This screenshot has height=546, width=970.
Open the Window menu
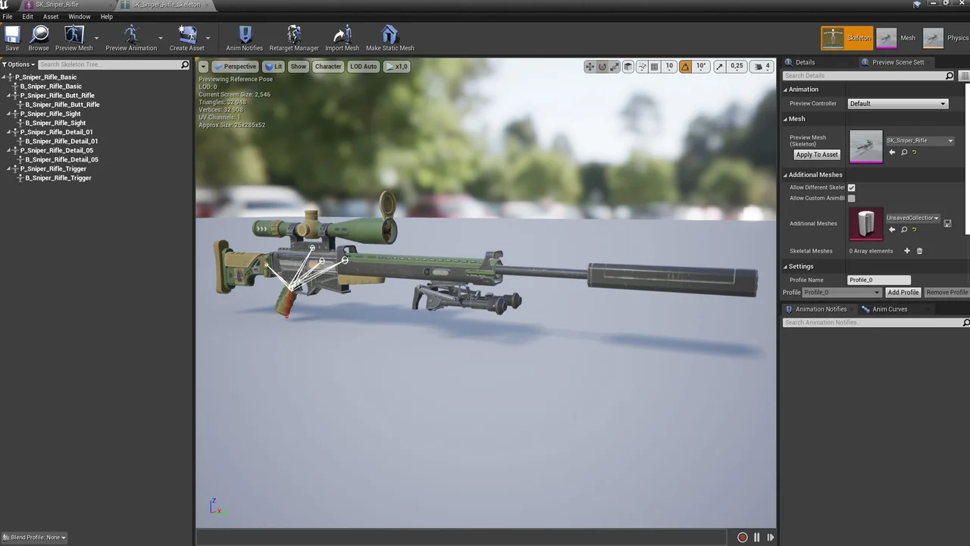click(80, 16)
